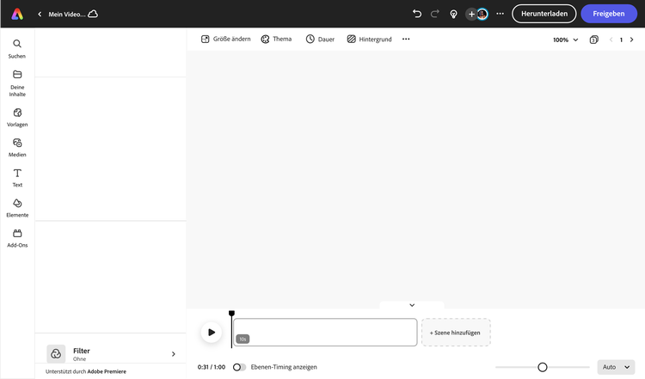Play the video timeline
Viewport: 645px width, 379px height.
click(212, 332)
